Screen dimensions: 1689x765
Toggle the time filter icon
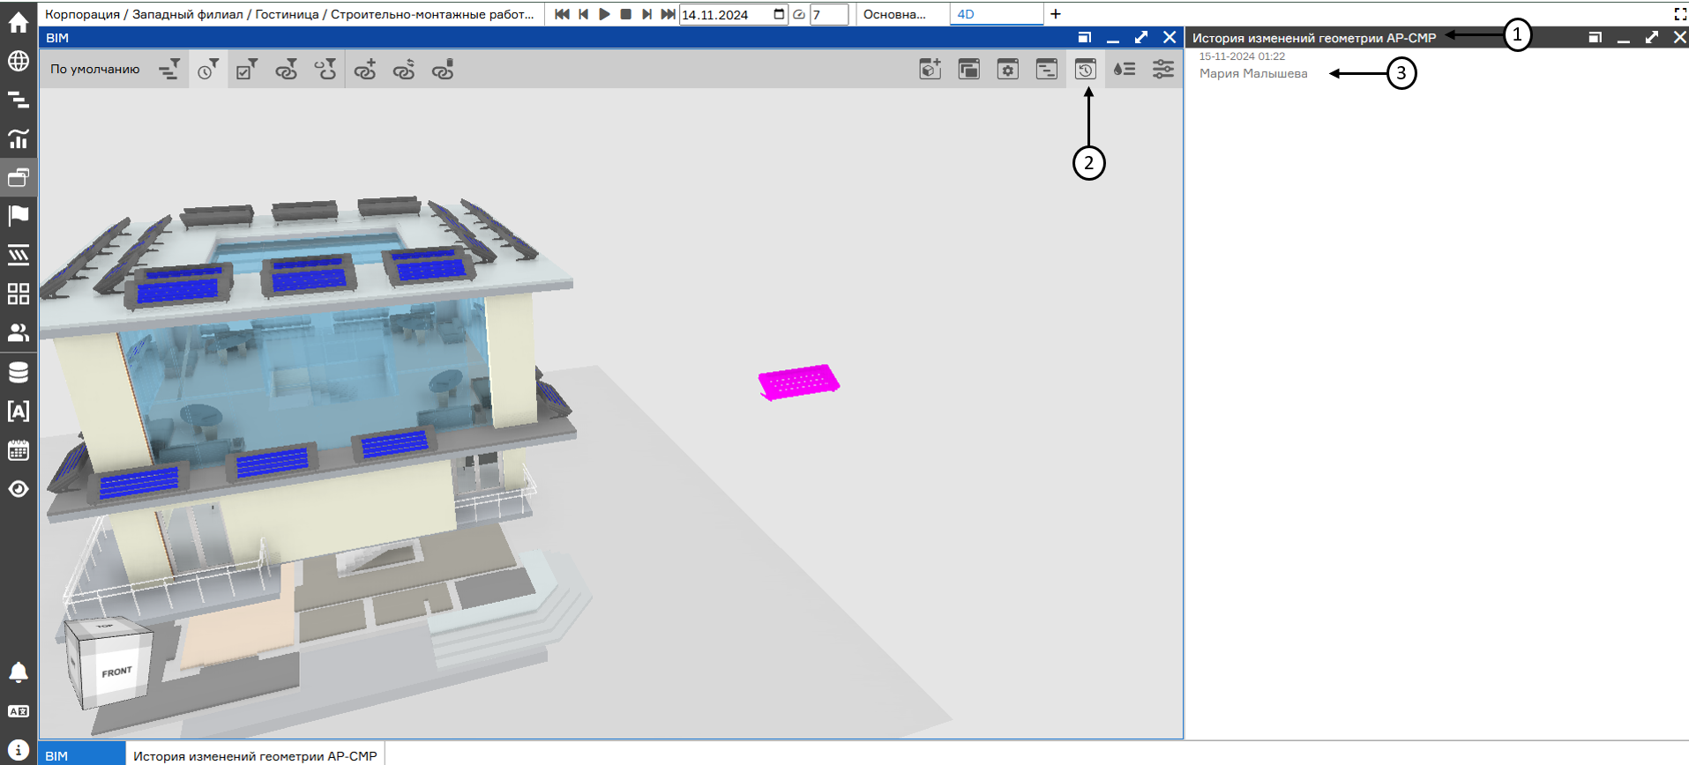(208, 70)
